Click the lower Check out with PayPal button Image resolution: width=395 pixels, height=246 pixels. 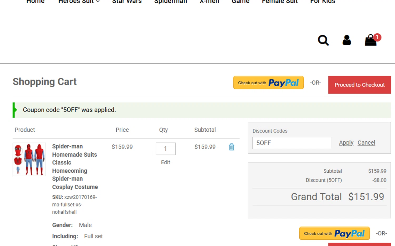334,233
